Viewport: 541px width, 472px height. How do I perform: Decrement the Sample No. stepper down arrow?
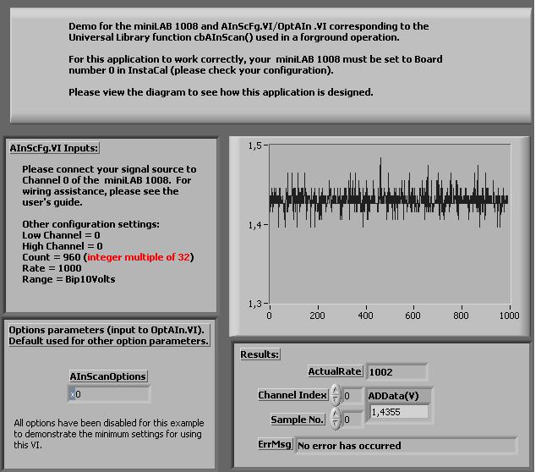pos(335,423)
